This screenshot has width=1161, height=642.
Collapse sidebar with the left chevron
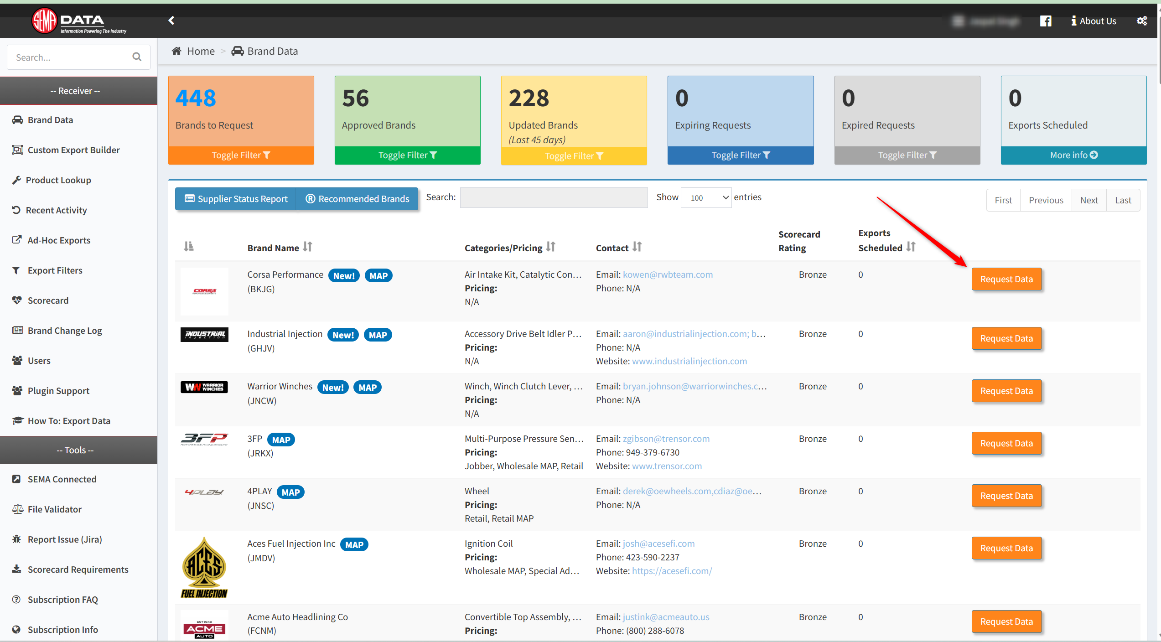coord(171,21)
